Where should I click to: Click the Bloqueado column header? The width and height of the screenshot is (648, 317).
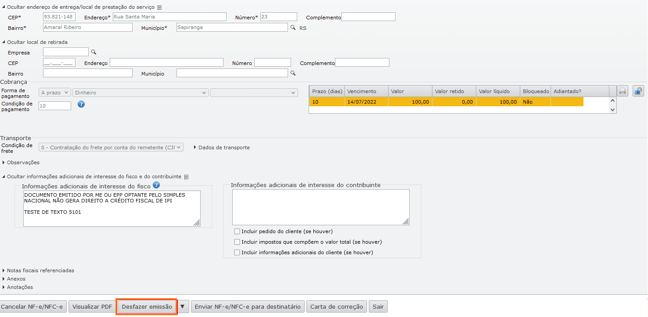tap(535, 91)
